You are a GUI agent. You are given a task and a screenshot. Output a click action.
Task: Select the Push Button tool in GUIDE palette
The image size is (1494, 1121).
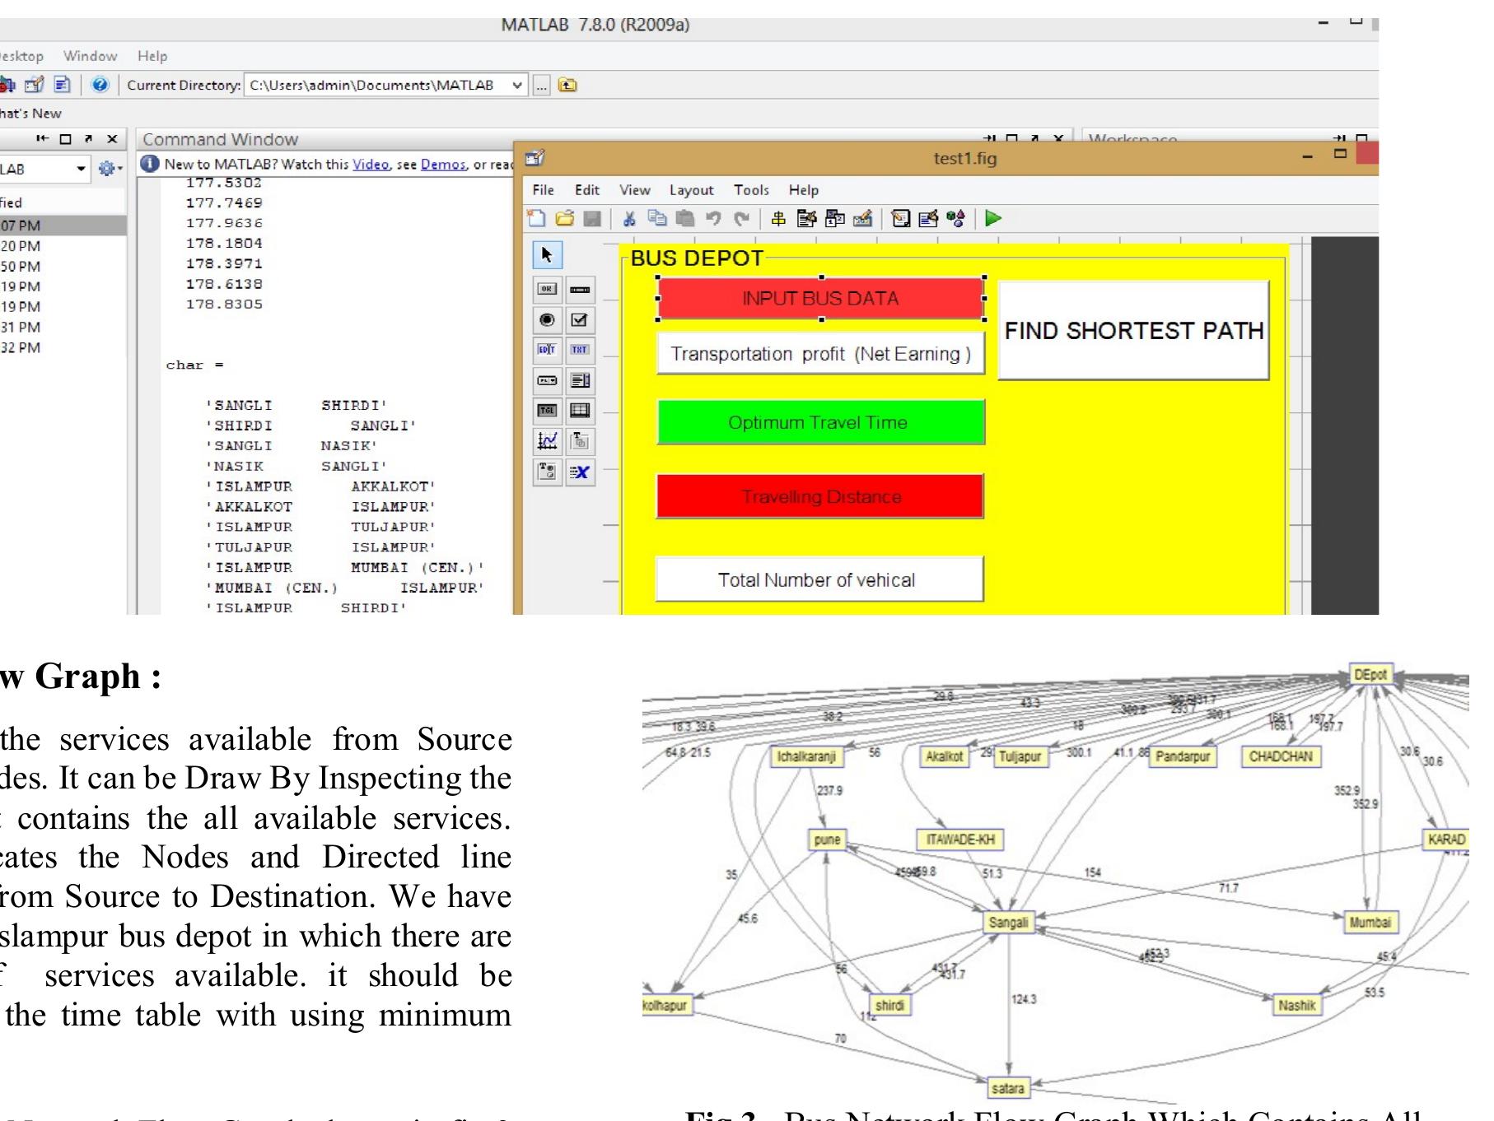click(x=548, y=288)
